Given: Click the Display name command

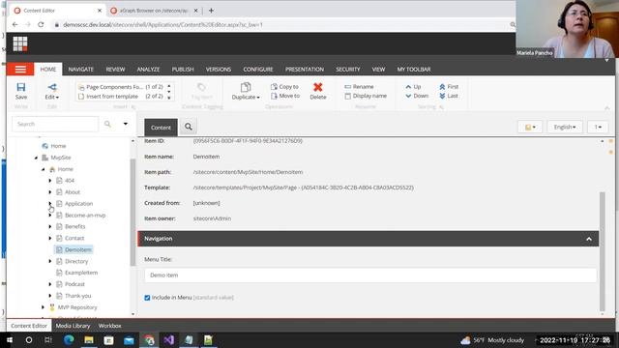Looking at the screenshot, I should coord(366,96).
